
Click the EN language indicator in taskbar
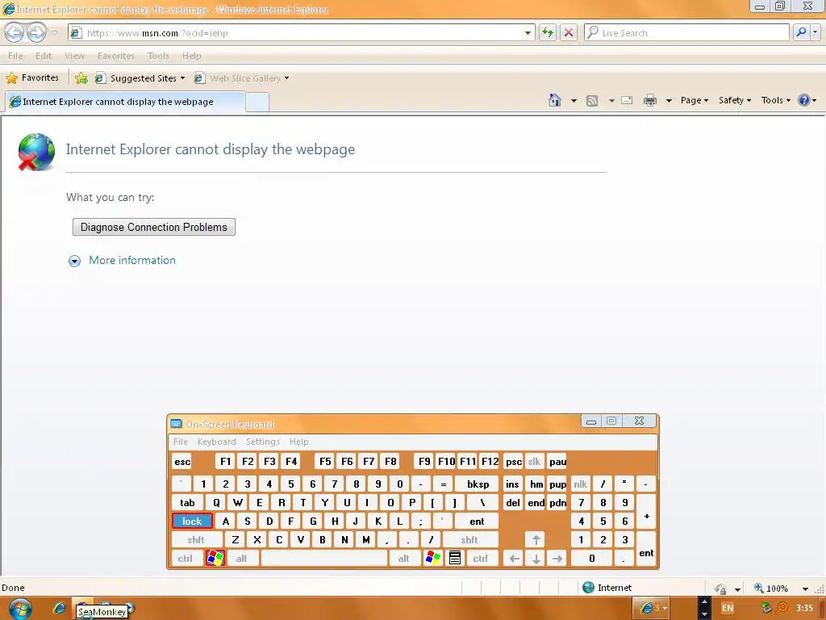point(728,608)
